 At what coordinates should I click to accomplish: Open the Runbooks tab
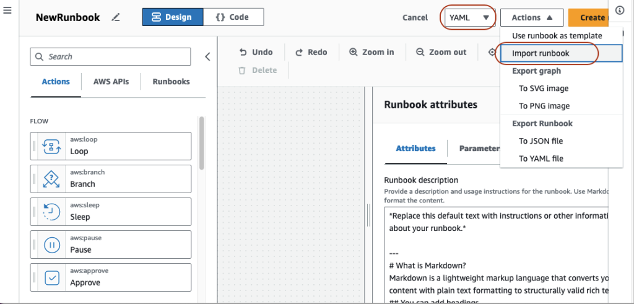click(171, 82)
